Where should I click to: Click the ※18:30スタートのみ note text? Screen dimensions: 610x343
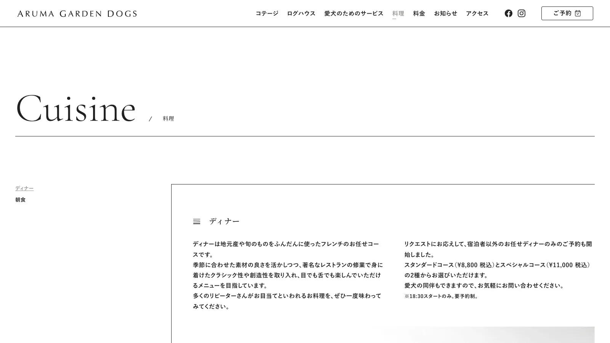click(441, 296)
